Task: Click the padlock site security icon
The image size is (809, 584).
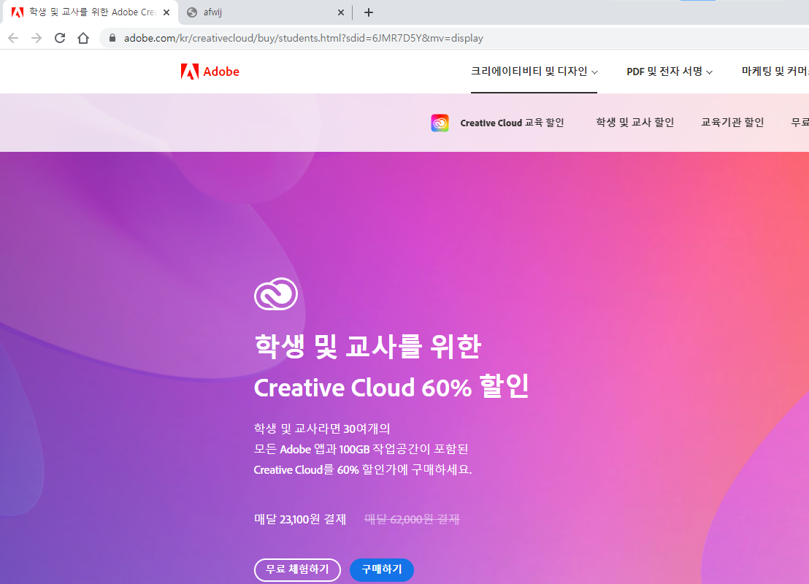Action: point(112,38)
